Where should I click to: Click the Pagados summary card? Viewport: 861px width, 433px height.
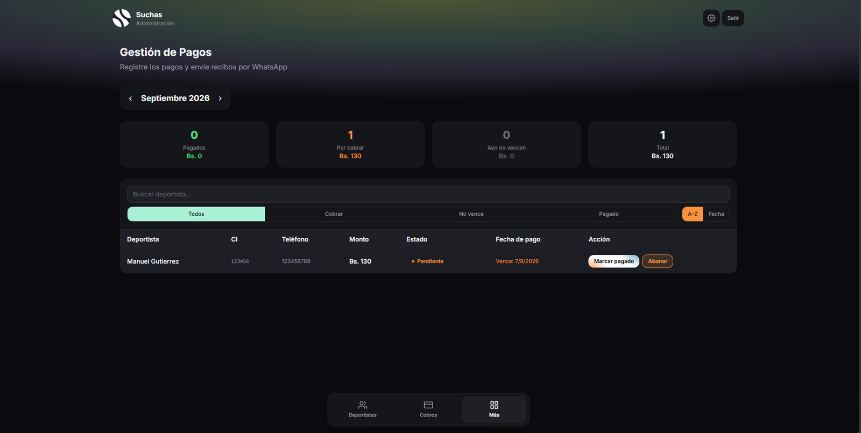point(194,144)
